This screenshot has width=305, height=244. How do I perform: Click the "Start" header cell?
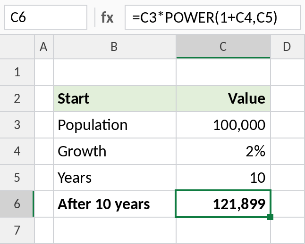[x=115, y=98]
